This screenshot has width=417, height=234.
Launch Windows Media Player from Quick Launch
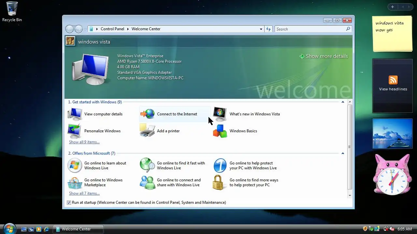39,229
